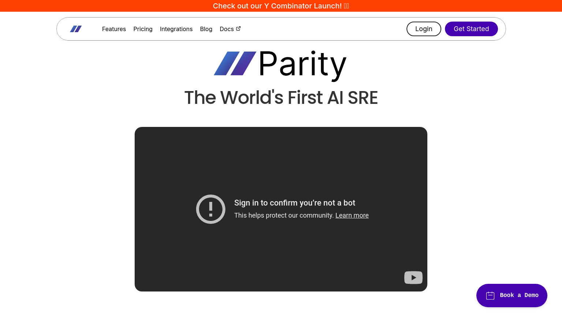Screen dimensions: 562x316
Task: Click the embedded video player area
Action: tap(281, 209)
